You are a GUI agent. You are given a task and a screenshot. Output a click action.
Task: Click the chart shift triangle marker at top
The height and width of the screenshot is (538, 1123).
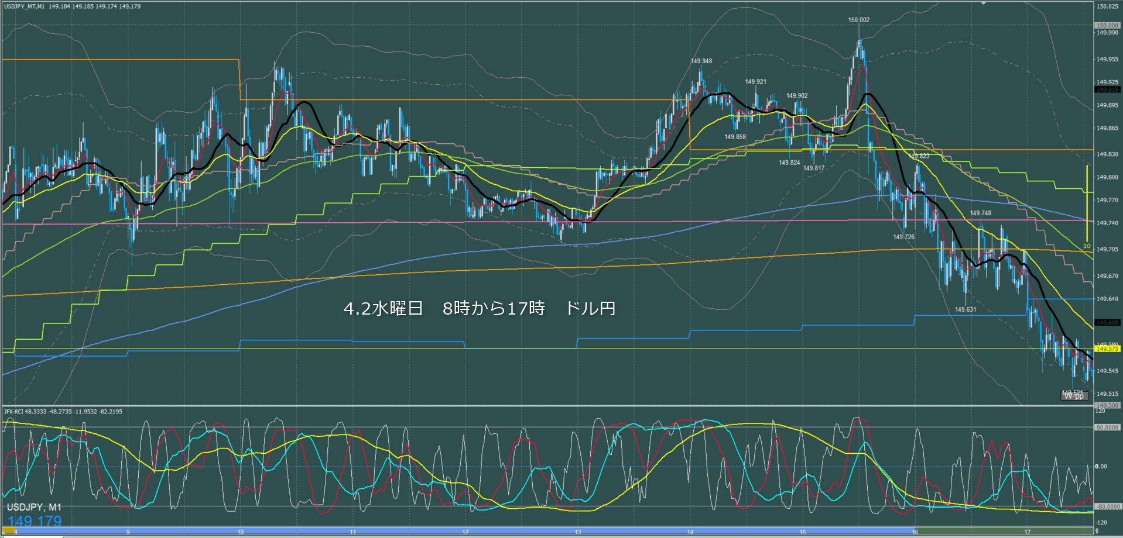pos(984,4)
